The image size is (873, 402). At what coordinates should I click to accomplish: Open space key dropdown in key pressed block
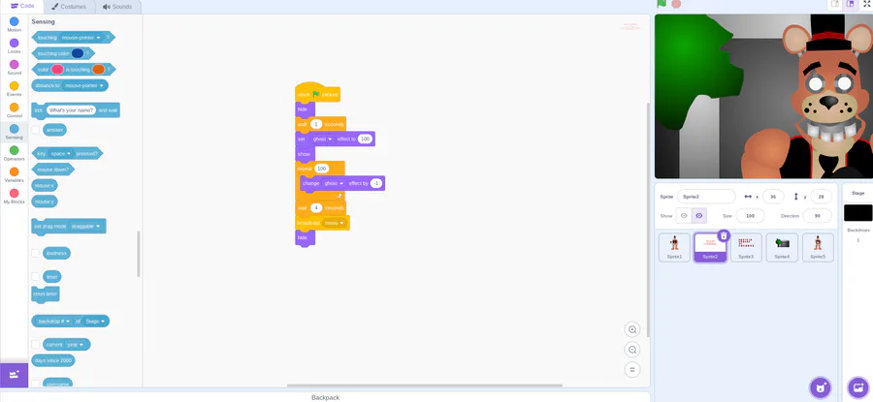(x=61, y=153)
